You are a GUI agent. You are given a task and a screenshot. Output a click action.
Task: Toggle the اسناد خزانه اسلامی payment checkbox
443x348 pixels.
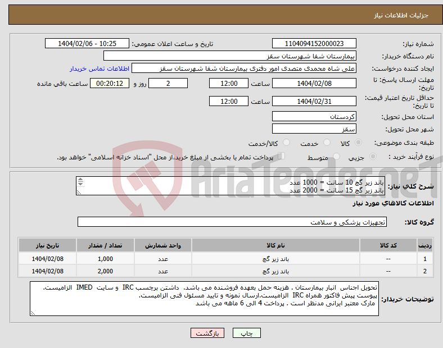(x=282, y=156)
